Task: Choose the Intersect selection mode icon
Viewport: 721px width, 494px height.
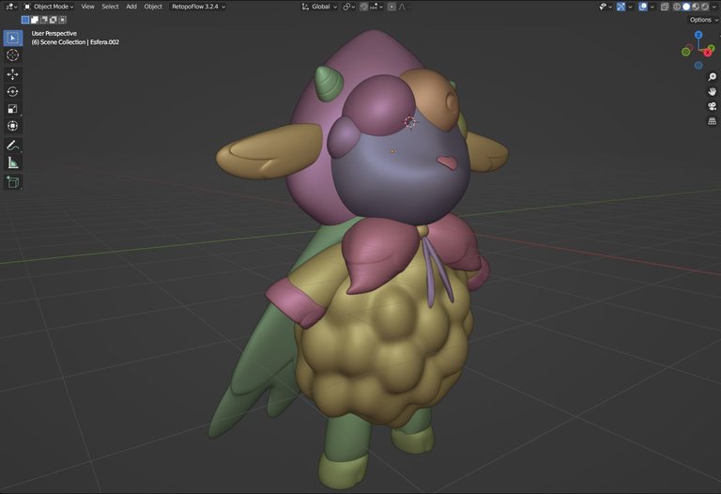Action: 63,20
